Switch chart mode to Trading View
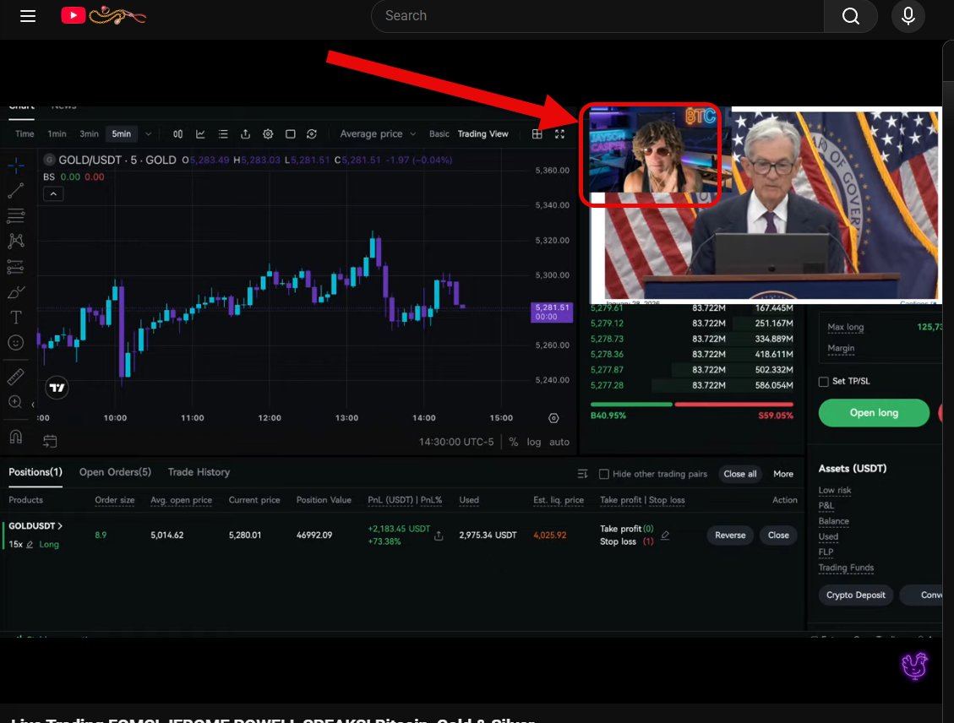The height and width of the screenshot is (723, 954). coord(482,133)
